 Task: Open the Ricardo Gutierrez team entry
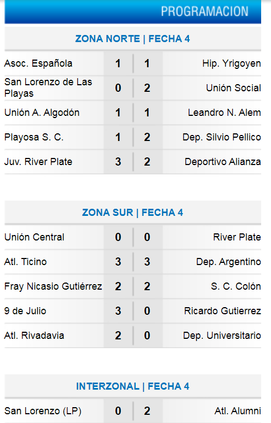[x=222, y=311]
